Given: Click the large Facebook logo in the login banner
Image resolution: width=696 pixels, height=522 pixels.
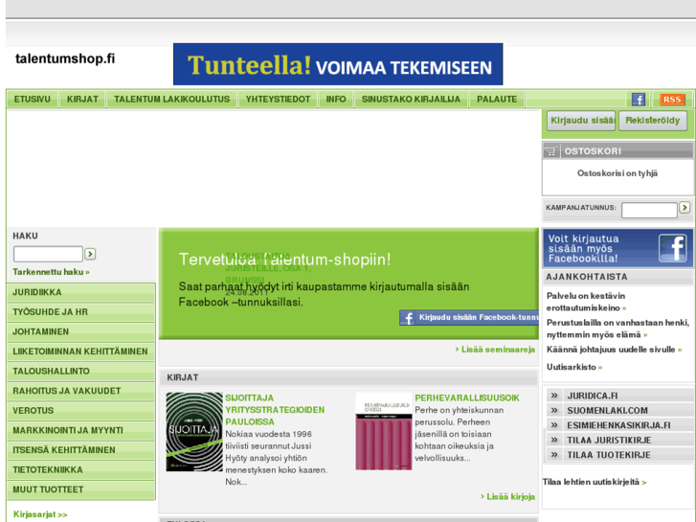Looking at the screenshot, I should click(673, 248).
